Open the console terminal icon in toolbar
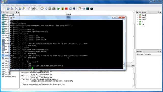This screenshot has height=92, width=163. click(x=50, y=9)
